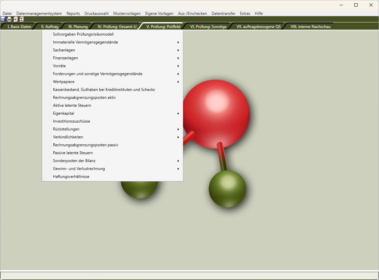Click Haftungsverhältnisse in the menu
Image resolution: width=379 pixels, height=280 pixels.
[x=71, y=177]
